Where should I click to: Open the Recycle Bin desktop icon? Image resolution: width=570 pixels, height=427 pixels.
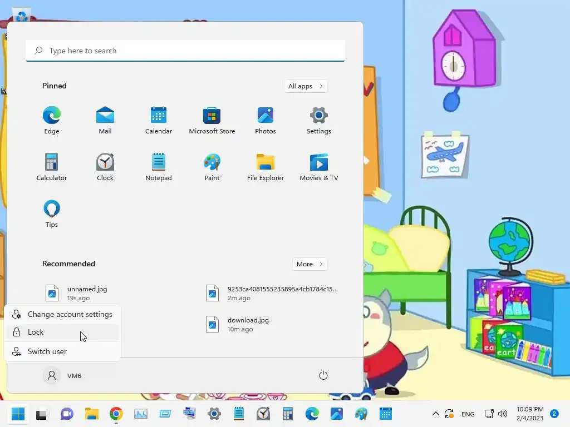22,15
